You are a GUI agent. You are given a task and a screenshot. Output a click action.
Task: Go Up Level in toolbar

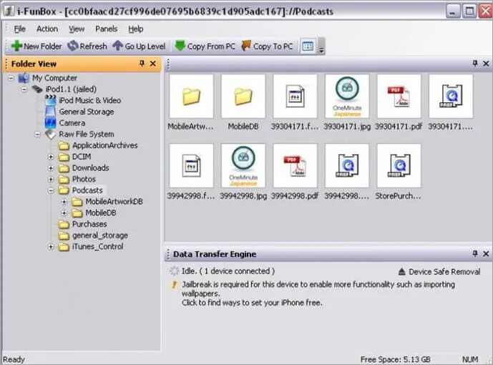coord(139,47)
